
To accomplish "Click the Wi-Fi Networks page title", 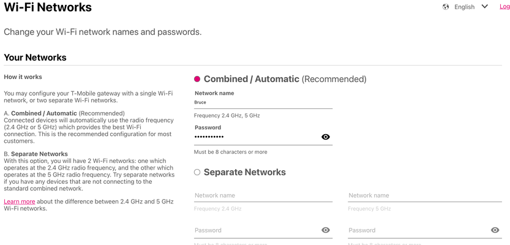I will click(48, 7).
